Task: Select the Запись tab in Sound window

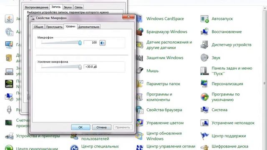Action: pos(56,7)
